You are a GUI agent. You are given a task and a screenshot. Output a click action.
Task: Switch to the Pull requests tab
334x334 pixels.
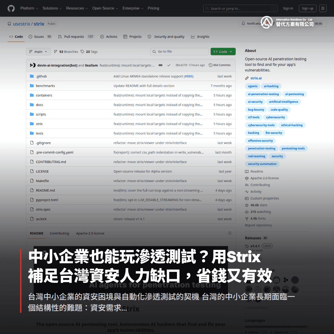pyautogui.click(x=76, y=36)
